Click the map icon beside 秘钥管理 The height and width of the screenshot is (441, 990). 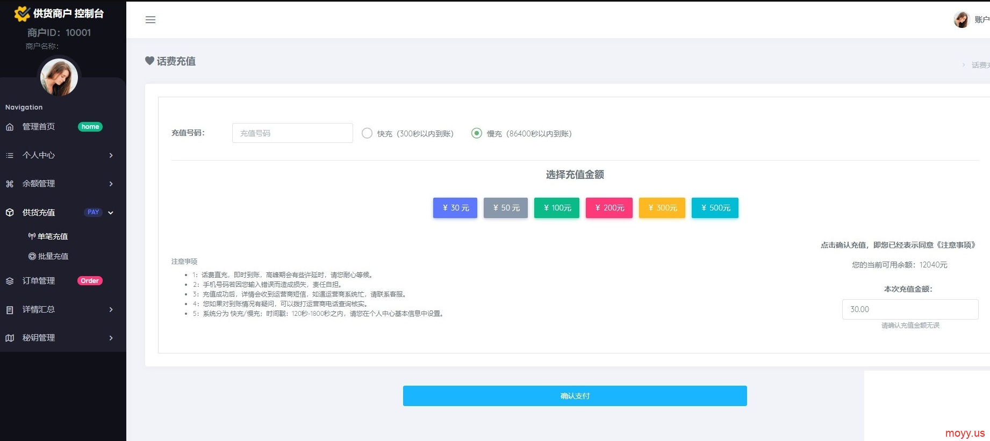click(x=10, y=338)
